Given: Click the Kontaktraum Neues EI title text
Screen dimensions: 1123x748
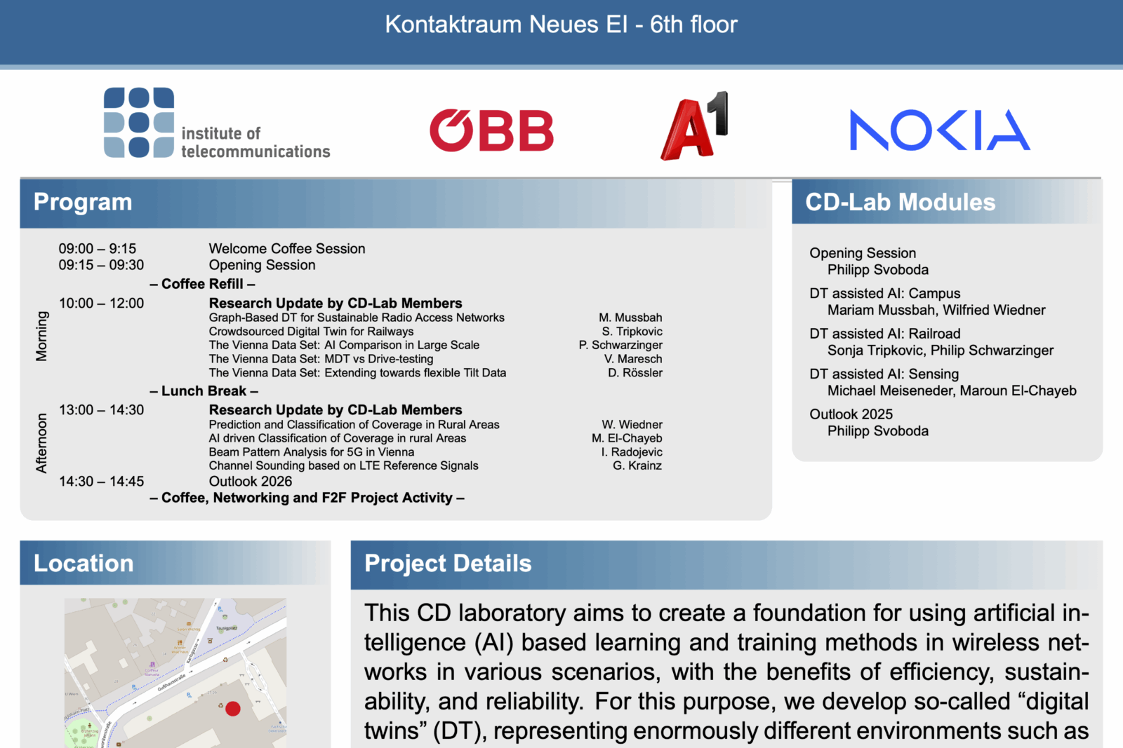Looking at the screenshot, I should (561, 25).
